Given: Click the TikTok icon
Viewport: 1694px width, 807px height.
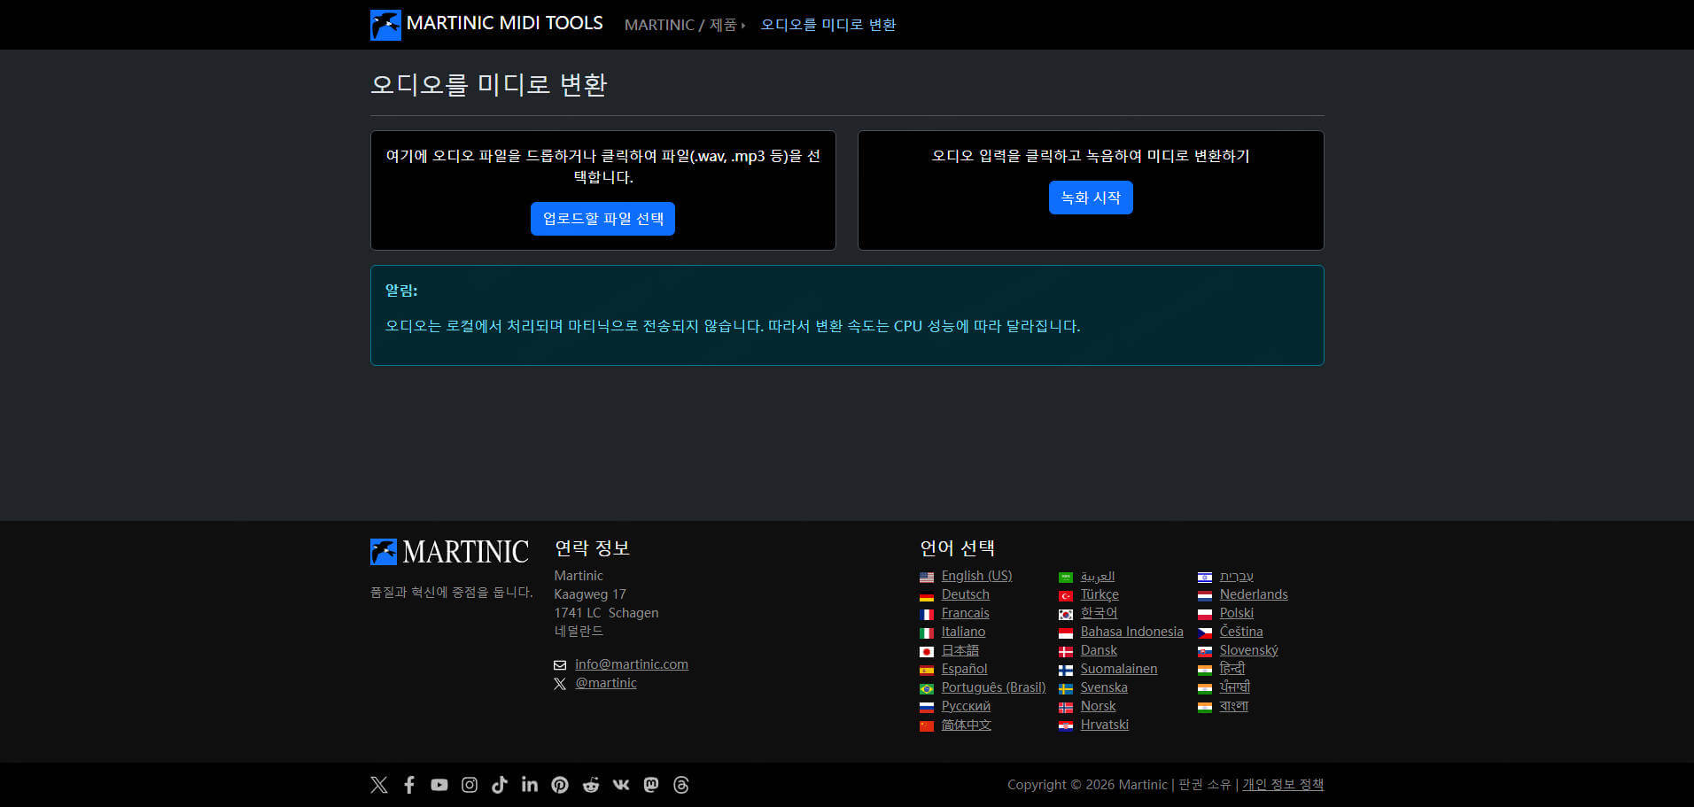Looking at the screenshot, I should pos(500,785).
